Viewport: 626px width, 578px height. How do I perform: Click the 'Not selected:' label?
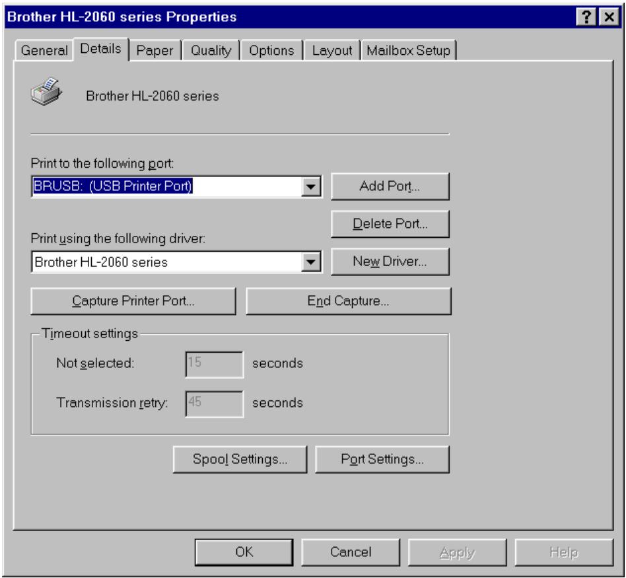[x=95, y=363]
